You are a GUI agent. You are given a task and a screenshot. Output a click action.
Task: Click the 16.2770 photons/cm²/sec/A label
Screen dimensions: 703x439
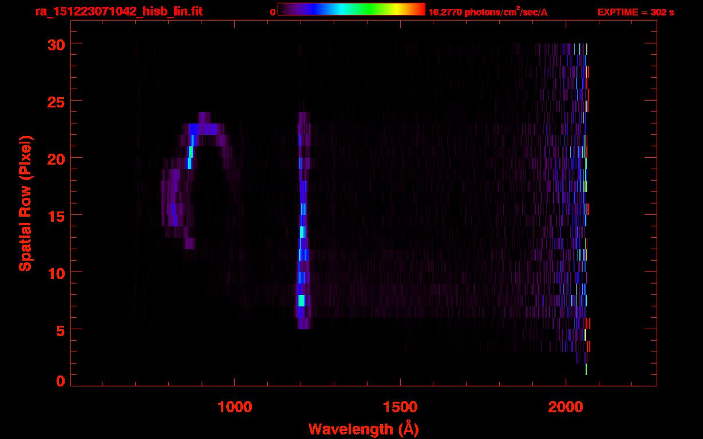[488, 11]
